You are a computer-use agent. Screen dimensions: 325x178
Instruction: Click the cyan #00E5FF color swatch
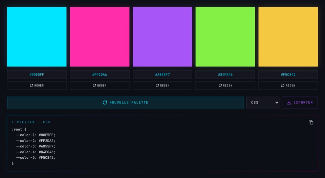pyautogui.click(x=37, y=37)
